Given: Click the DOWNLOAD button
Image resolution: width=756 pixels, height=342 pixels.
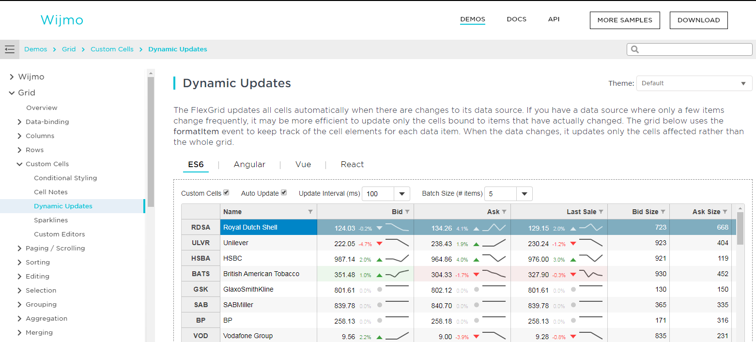Looking at the screenshot, I should point(698,20).
